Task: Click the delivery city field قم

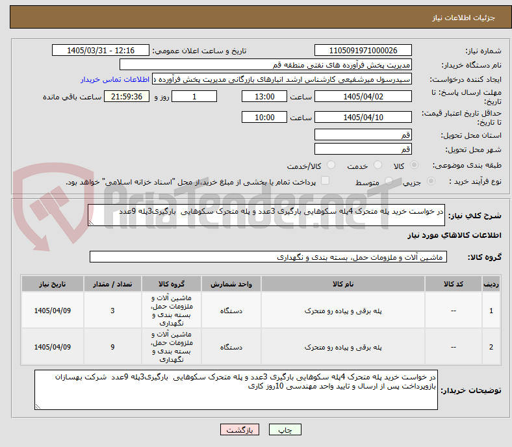Action: click(363, 149)
